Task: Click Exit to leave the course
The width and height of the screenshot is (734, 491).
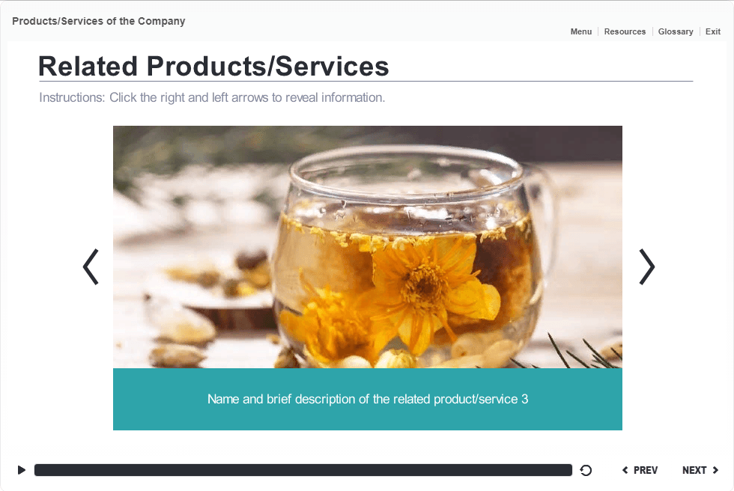Action: [713, 31]
